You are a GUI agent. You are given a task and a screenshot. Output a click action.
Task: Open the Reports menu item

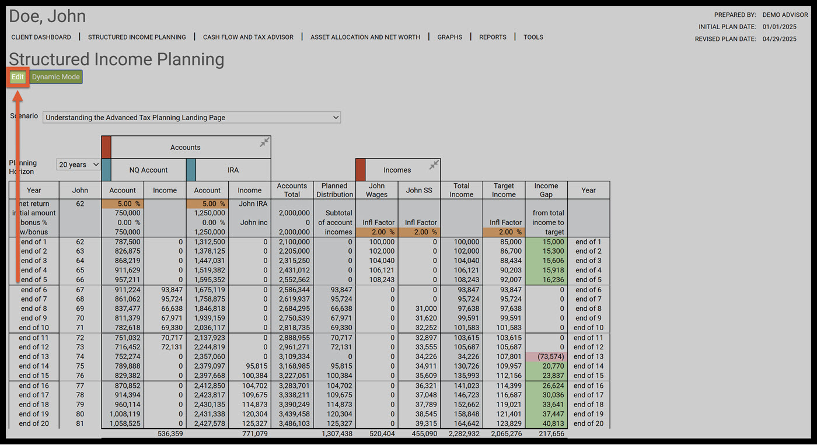pos(493,37)
